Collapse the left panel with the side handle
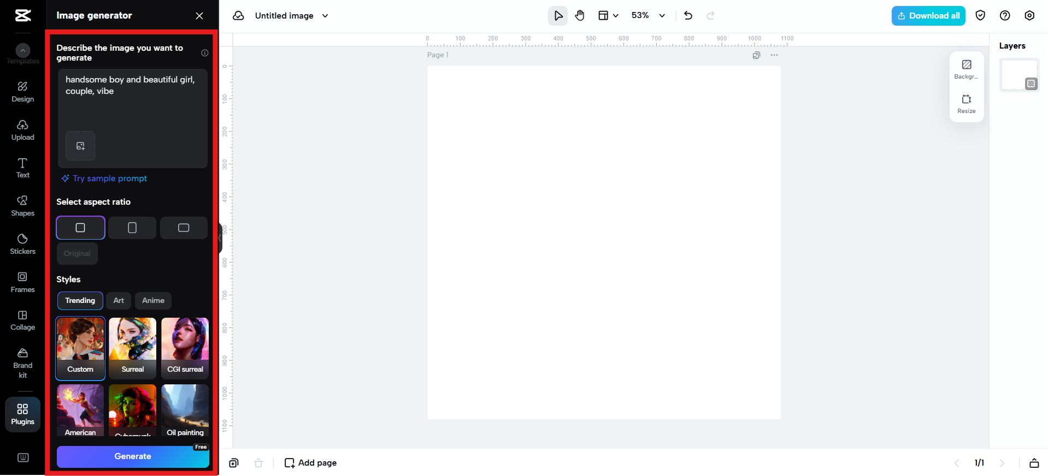1048x476 pixels. pyautogui.click(x=220, y=238)
